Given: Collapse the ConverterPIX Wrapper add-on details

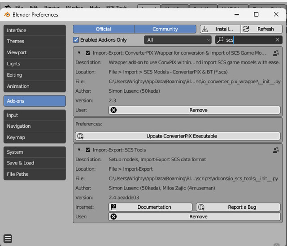Looking at the screenshot, I should click(x=79, y=53).
